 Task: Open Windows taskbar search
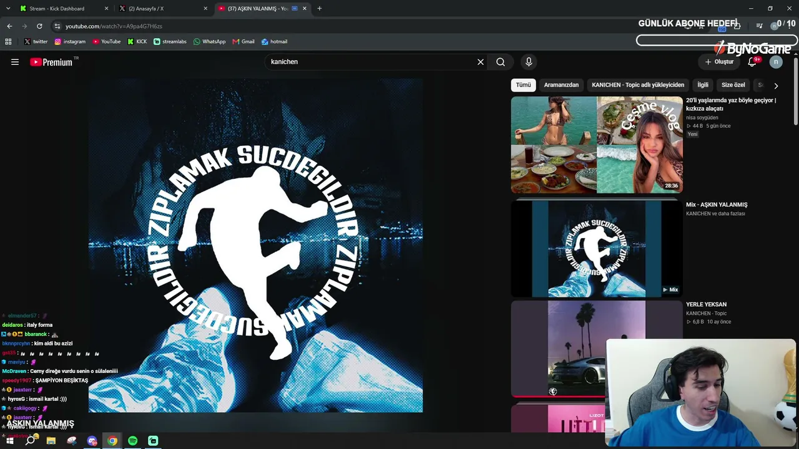click(x=30, y=441)
